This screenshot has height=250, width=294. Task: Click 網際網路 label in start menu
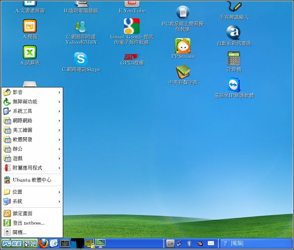click(22, 121)
